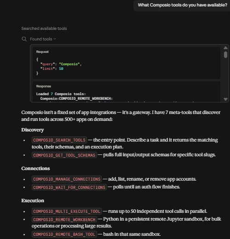This screenshot has height=239, width=230.
Task: Click the Searched available tools text
Action: tap(44, 28)
